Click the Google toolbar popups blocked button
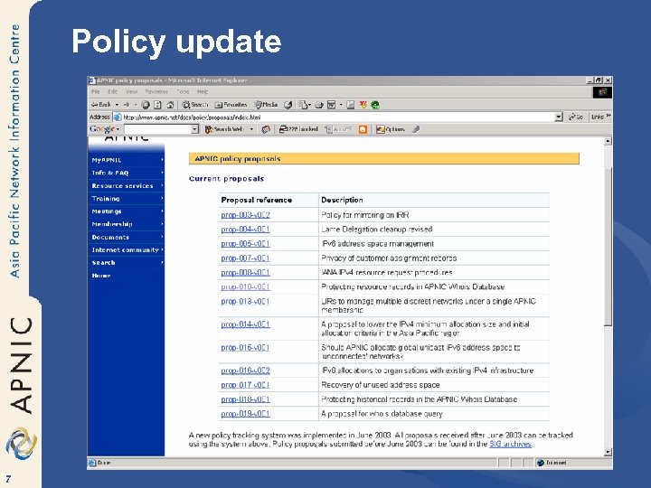The width and height of the screenshot is (651, 488). [x=298, y=129]
